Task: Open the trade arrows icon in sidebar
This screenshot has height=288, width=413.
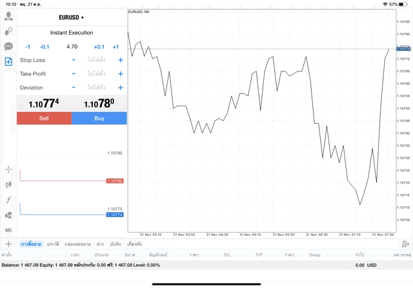Action: tap(8, 31)
